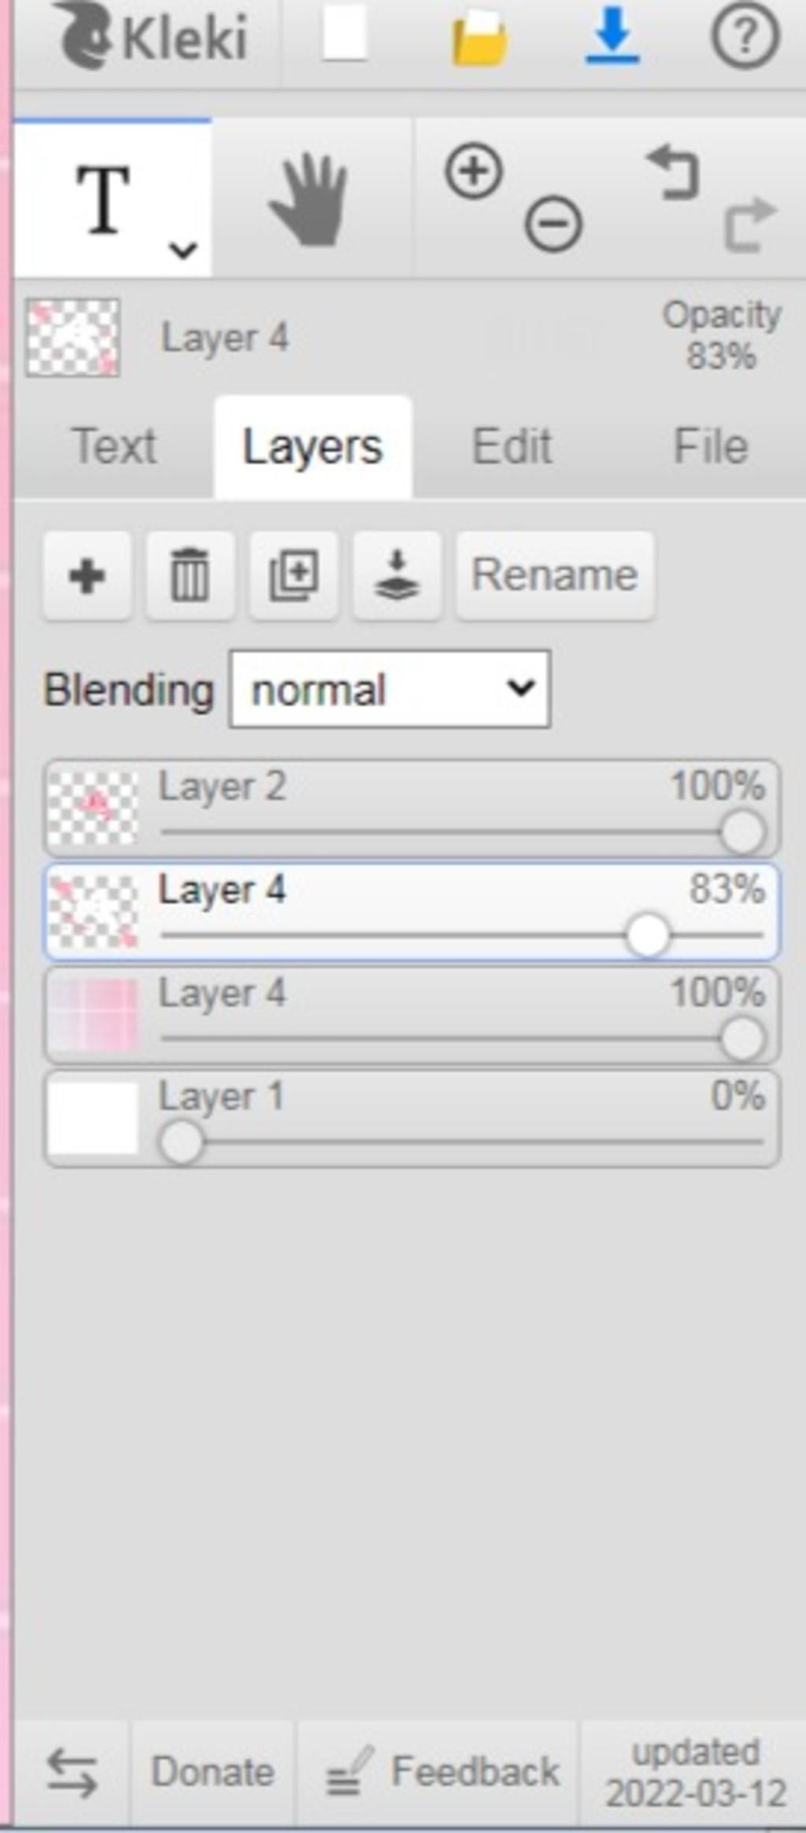This screenshot has width=806, height=1833.
Task: Expand the Text tool chevron dropdown
Action: (183, 250)
